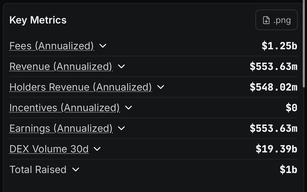Expand the Earnings (Annualized) chevron

(x=121, y=129)
